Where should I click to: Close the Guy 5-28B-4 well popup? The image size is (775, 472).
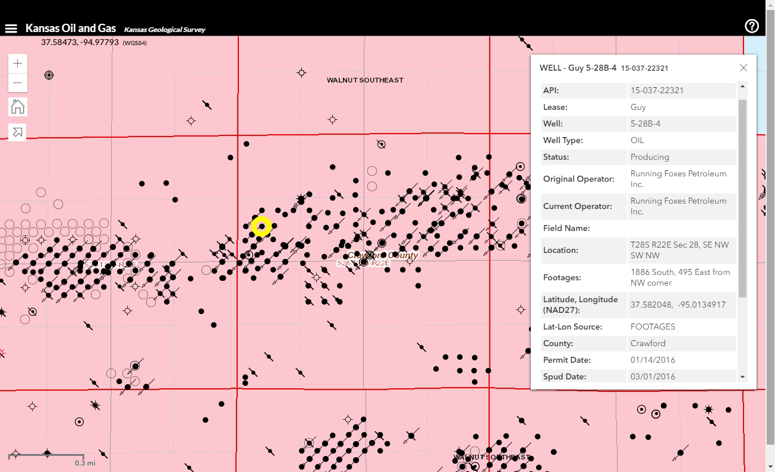[x=744, y=68]
